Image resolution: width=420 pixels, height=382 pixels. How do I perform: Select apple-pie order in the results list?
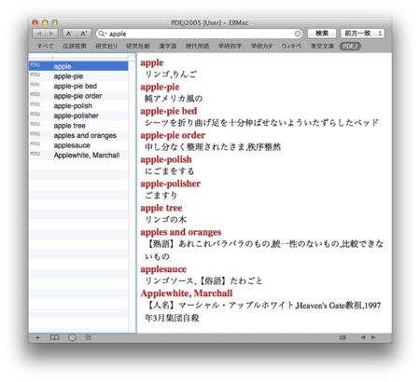pos(78,96)
